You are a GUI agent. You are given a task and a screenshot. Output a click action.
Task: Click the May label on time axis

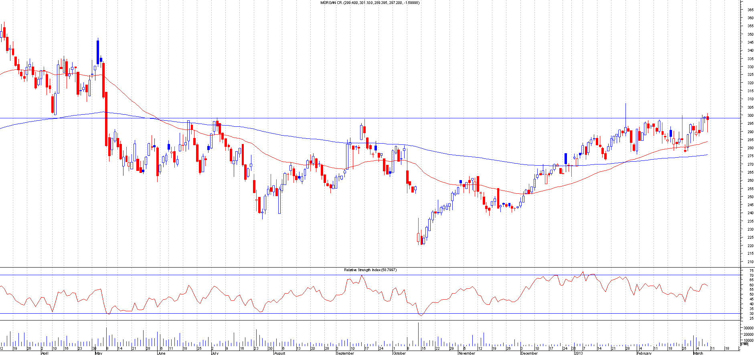[x=98, y=353]
